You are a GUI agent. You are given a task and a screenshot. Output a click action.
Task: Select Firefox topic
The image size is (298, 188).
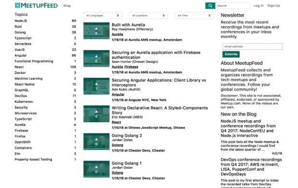(x=20, y=136)
